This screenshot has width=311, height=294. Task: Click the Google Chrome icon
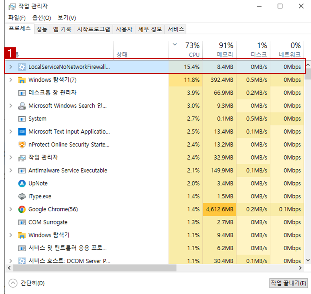[22, 209]
